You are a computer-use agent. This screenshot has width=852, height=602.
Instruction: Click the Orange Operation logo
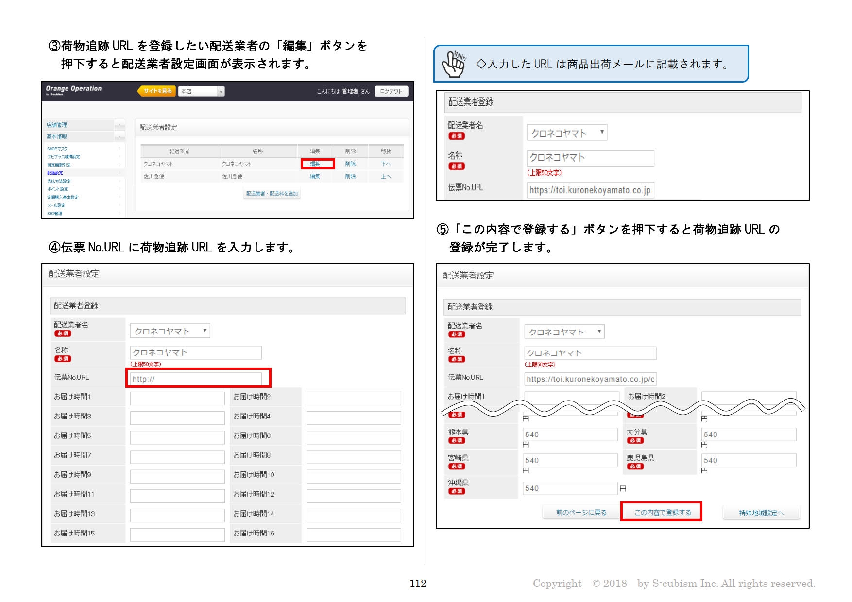73,90
